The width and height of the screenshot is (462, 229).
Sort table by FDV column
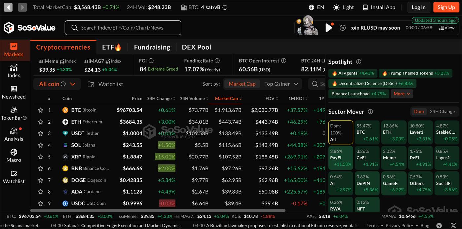[272, 98]
